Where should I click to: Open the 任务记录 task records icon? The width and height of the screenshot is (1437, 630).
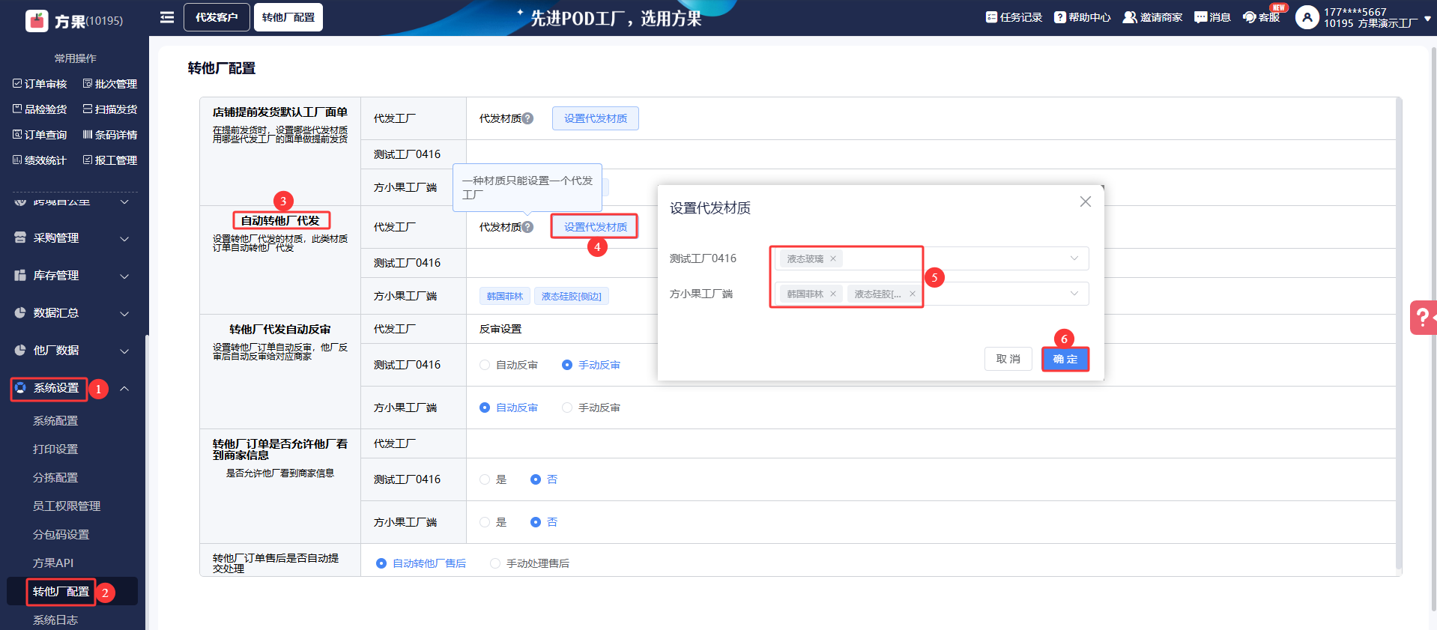pyautogui.click(x=991, y=17)
